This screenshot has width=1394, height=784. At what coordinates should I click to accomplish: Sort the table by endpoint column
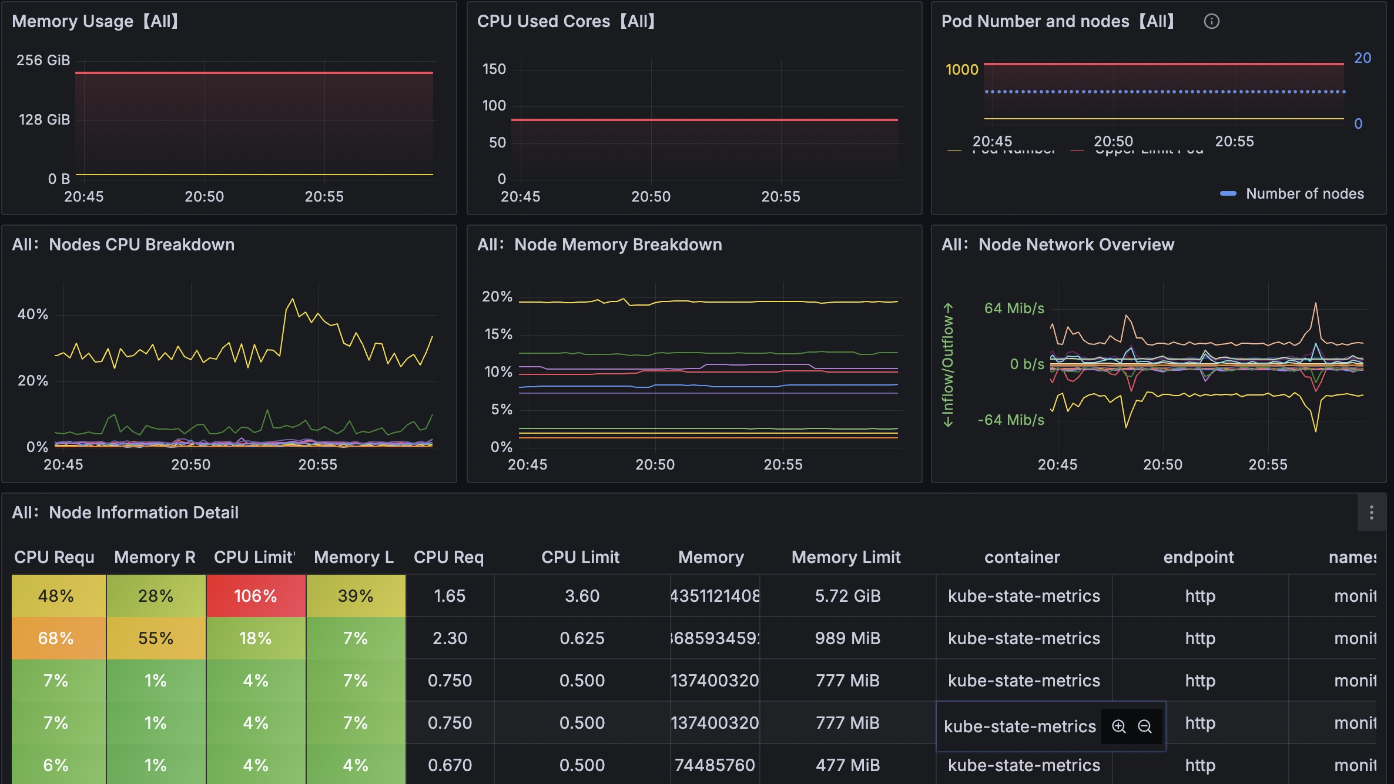pyautogui.click(x=1198, y=557)
